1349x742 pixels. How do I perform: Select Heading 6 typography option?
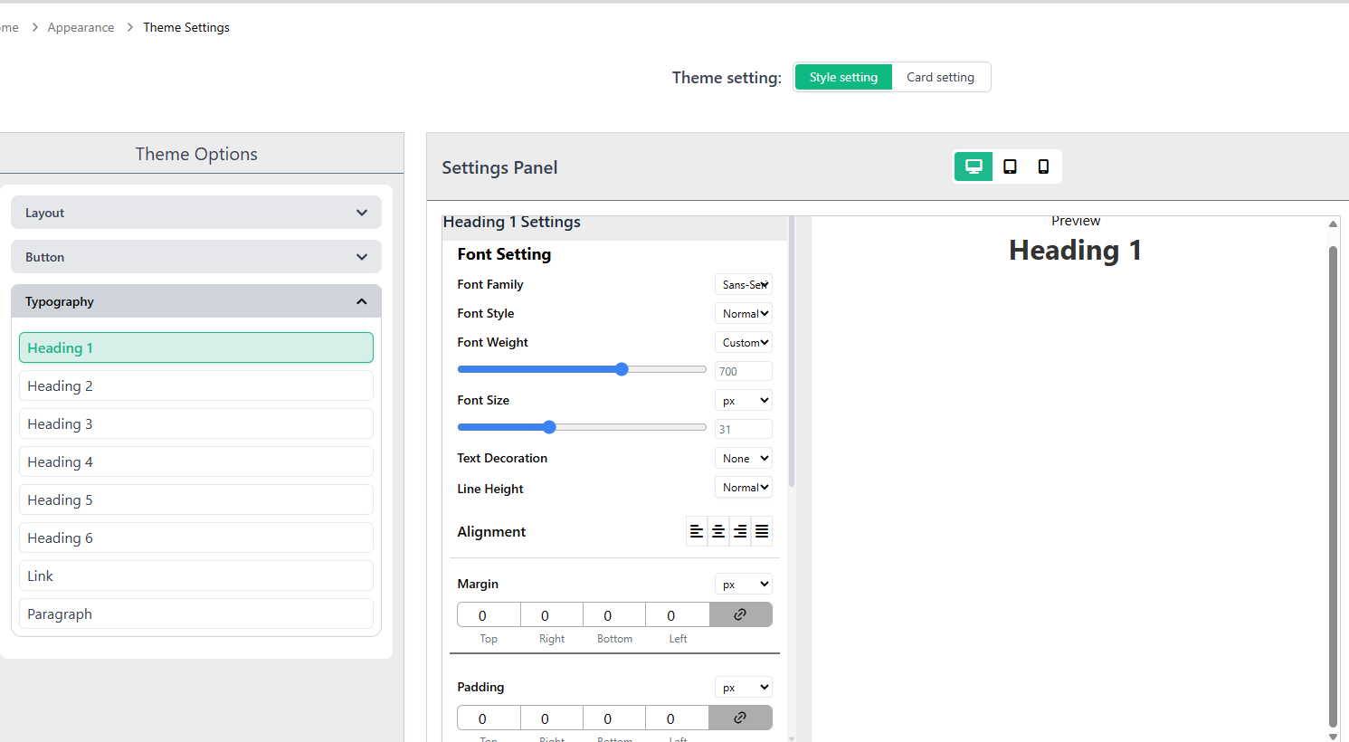196,537
